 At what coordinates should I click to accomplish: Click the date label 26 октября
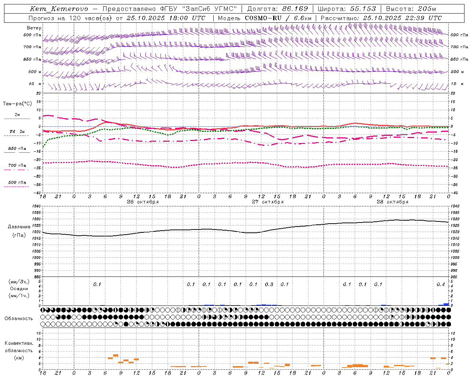(x=143, y=202)
